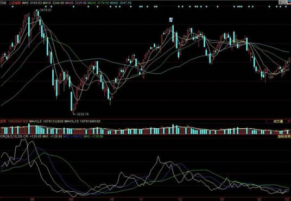Open the top-right corner toolbar icon
The height and width of the screenshot is (201, 291).
click(282, 2)
